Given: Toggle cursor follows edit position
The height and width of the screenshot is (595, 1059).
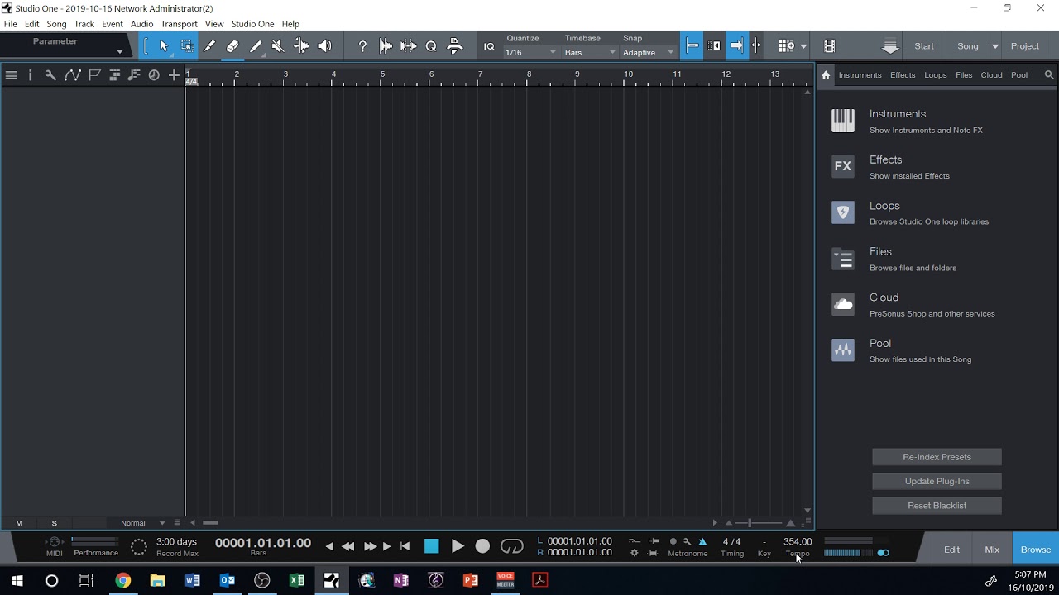Looking at the screenshot, I should tap(756, 46).
